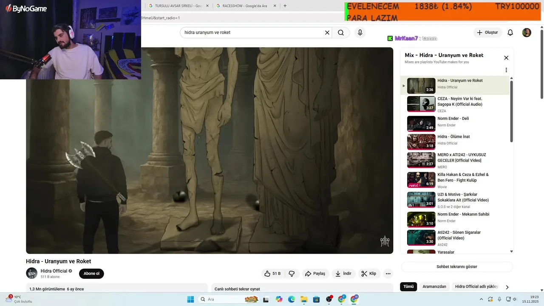Play Hidra - Ölüme İnat thumbnail

421,142
